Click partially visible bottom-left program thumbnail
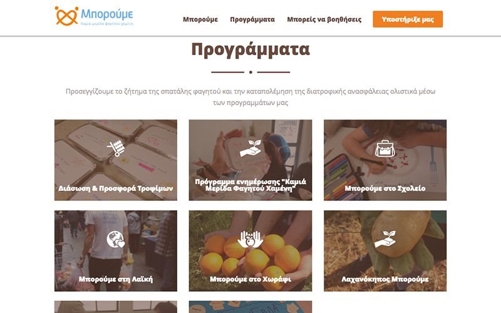 [x=116, y=307]
